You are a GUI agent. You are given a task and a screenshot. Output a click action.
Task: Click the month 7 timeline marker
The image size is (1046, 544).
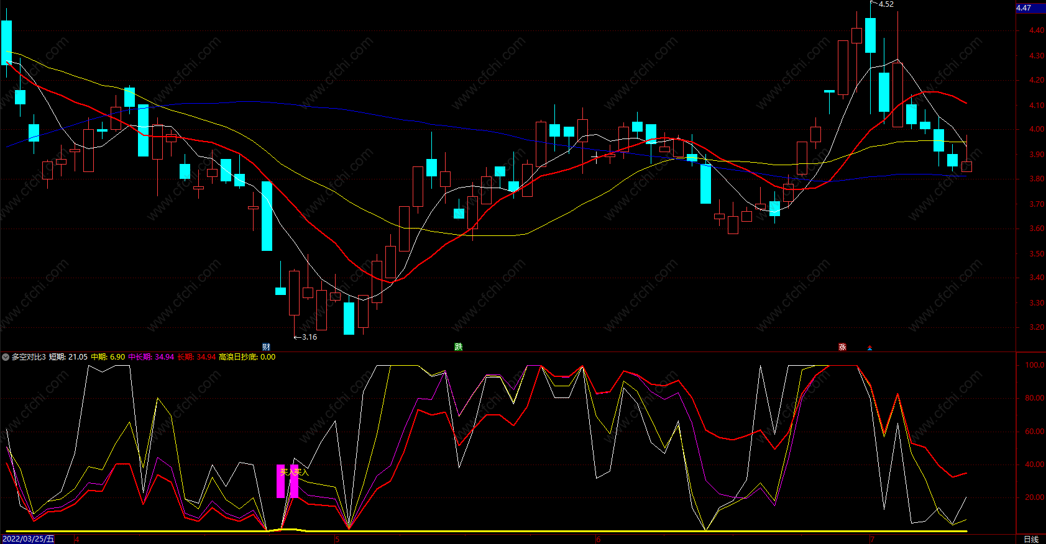click(873, 539)
